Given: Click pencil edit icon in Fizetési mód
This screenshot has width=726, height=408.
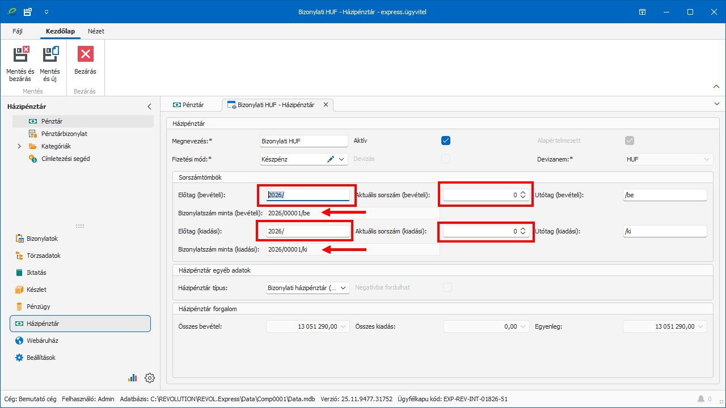Looking at the screenshot, I should point(331,159).
